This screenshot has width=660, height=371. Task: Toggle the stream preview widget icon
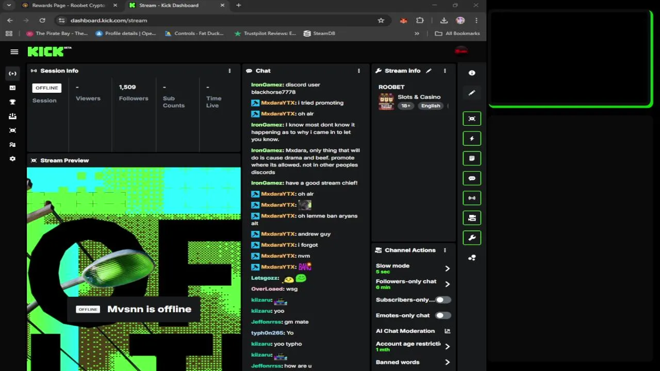472,119
